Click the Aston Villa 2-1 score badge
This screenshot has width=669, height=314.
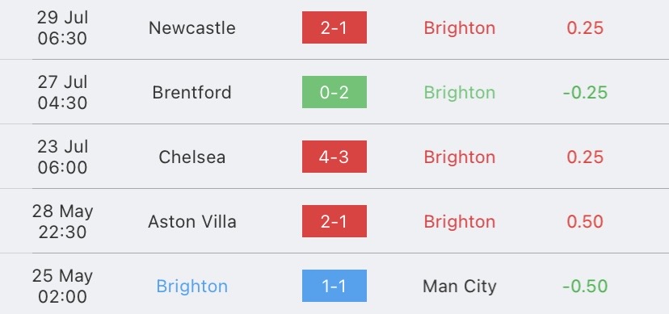[x=334, y=221]
